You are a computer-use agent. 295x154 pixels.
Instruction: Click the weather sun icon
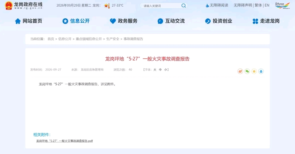pos(107,6)
